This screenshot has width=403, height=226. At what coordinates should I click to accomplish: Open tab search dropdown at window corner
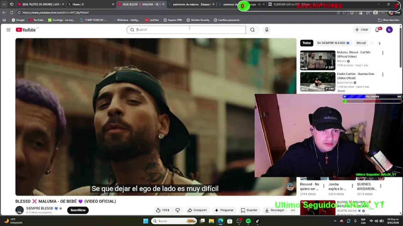(4, 4)
